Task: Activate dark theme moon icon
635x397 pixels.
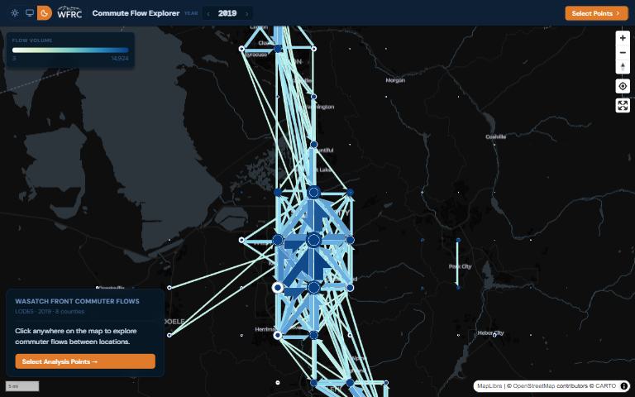Action: click(45, 13)
